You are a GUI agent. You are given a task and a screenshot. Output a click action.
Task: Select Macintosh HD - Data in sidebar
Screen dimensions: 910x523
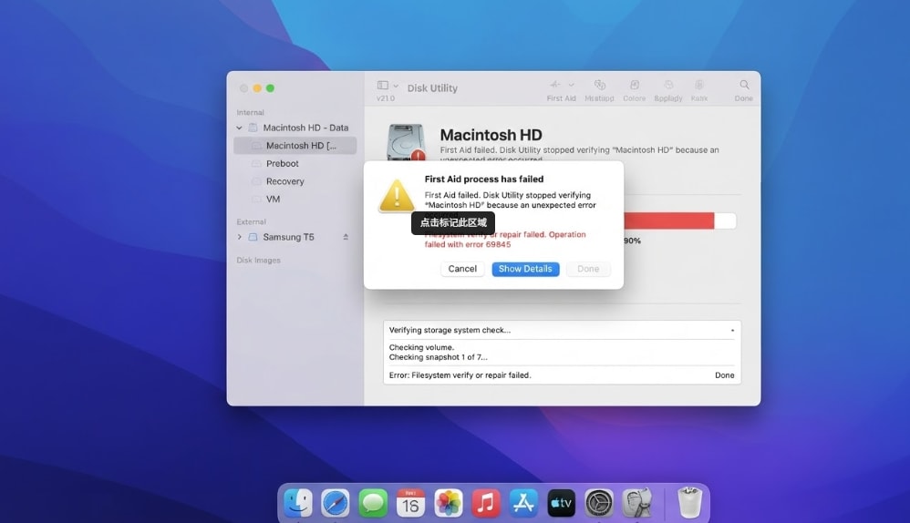click(x=305, y=128)
